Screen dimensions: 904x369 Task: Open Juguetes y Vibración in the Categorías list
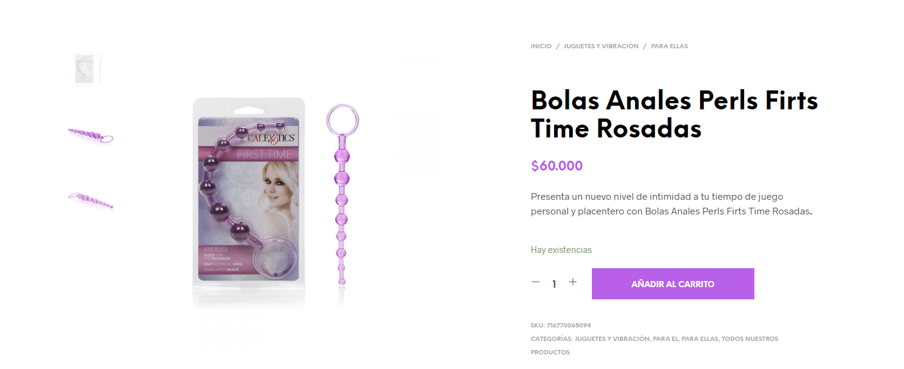click(x=612, y=339)
